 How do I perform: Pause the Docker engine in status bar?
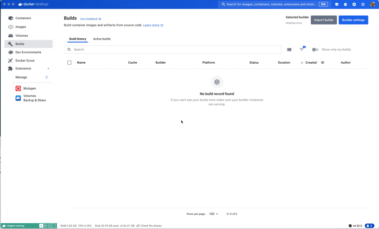coord(45,226)
